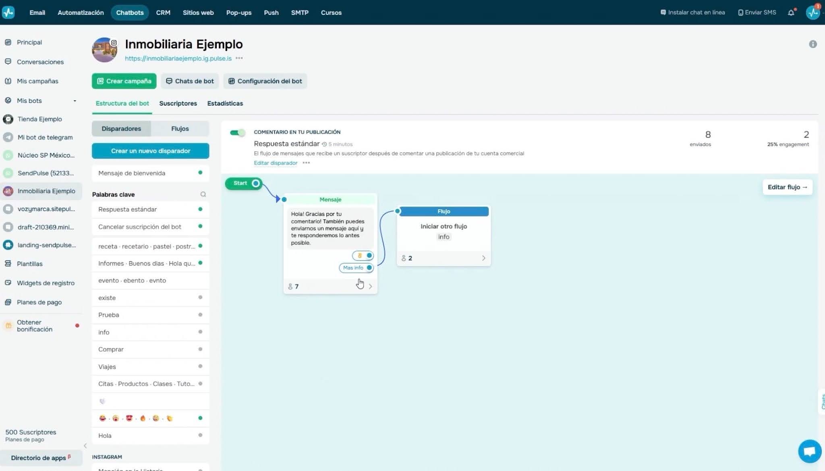Select Cancelar suscripción del bot trigger
Image resolution: width=825 pixels, height=471 pixels.
pyautogui.click(x=151, y=227)
